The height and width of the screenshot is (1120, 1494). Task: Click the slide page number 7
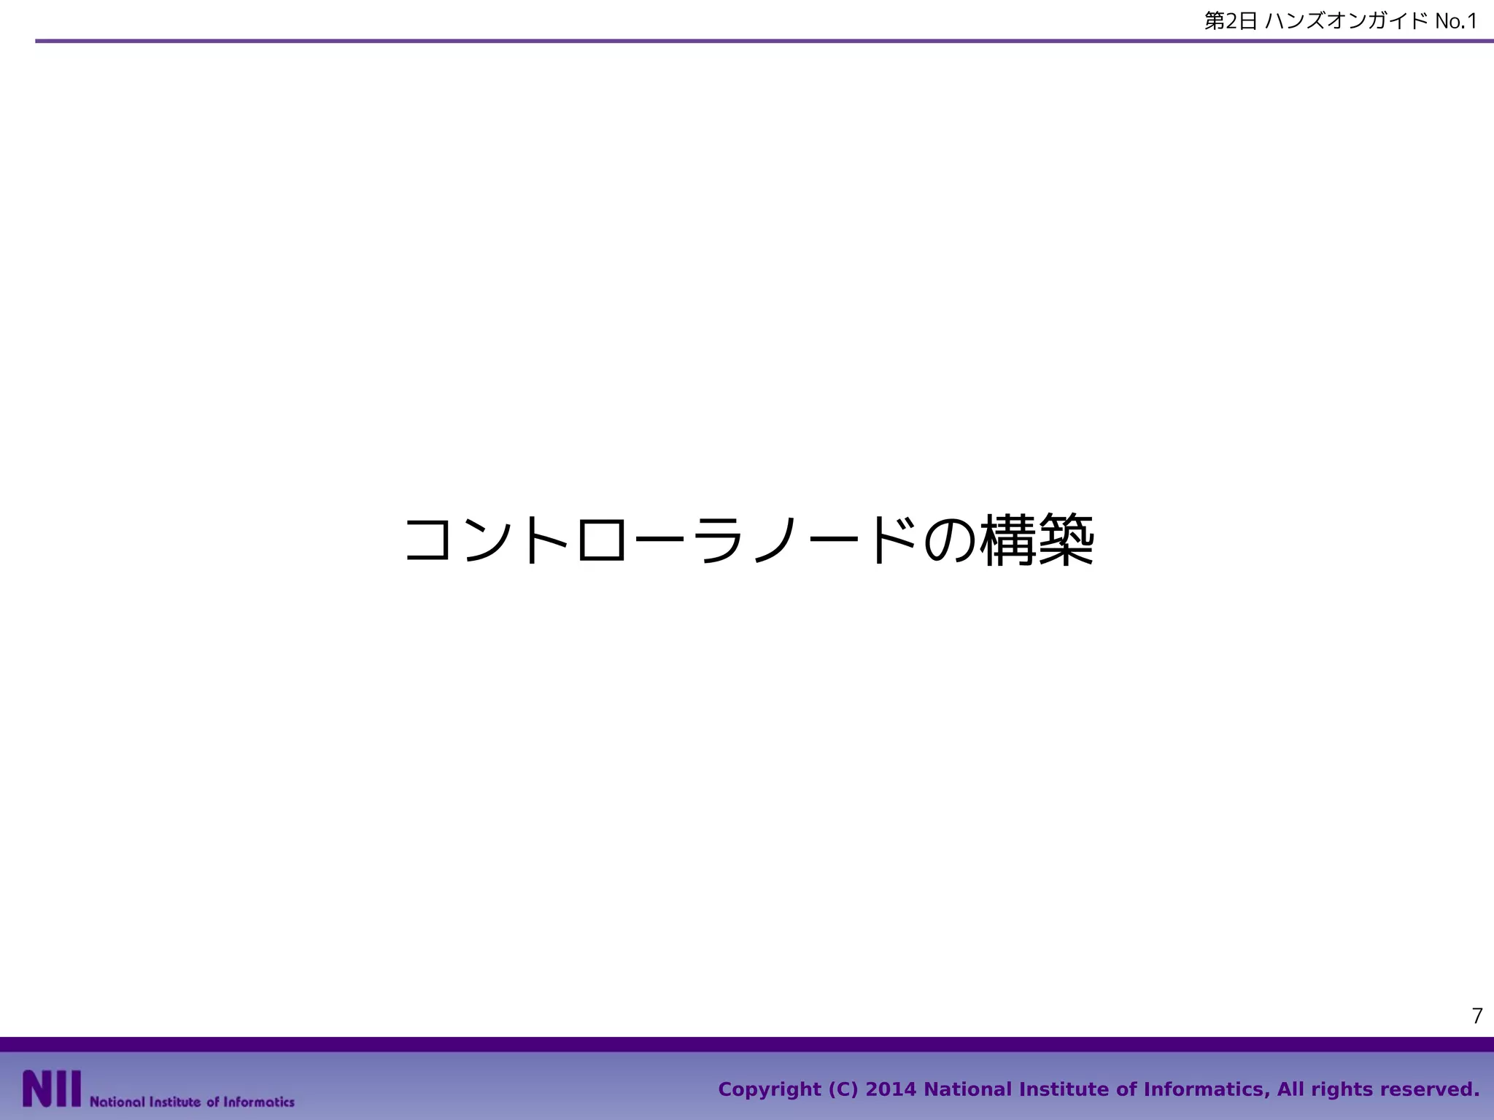pos(1477,1016)
